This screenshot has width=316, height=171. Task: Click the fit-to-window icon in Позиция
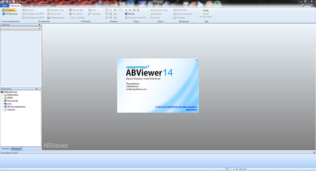pyautogui.click(x=111, y=14)
